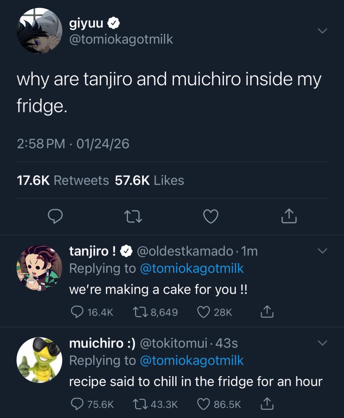Retweet muichiro's reply with 43.3K retweets
Screen dimensions: 344x418
[155, 404]
